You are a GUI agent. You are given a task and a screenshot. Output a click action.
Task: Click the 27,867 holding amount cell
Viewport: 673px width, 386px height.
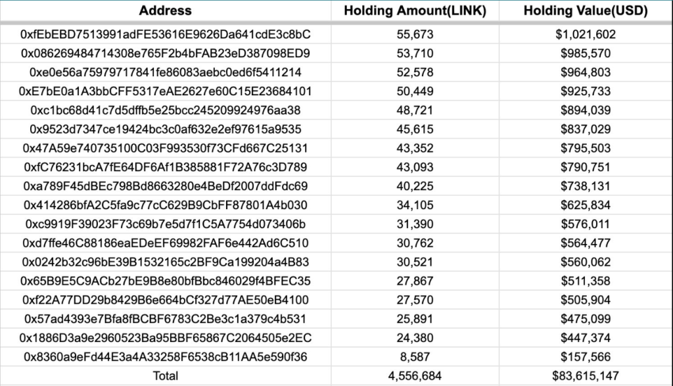(x=415, y=281)
